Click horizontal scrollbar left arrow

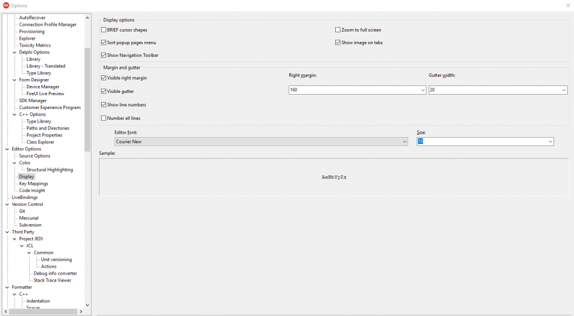click(6, 311)
